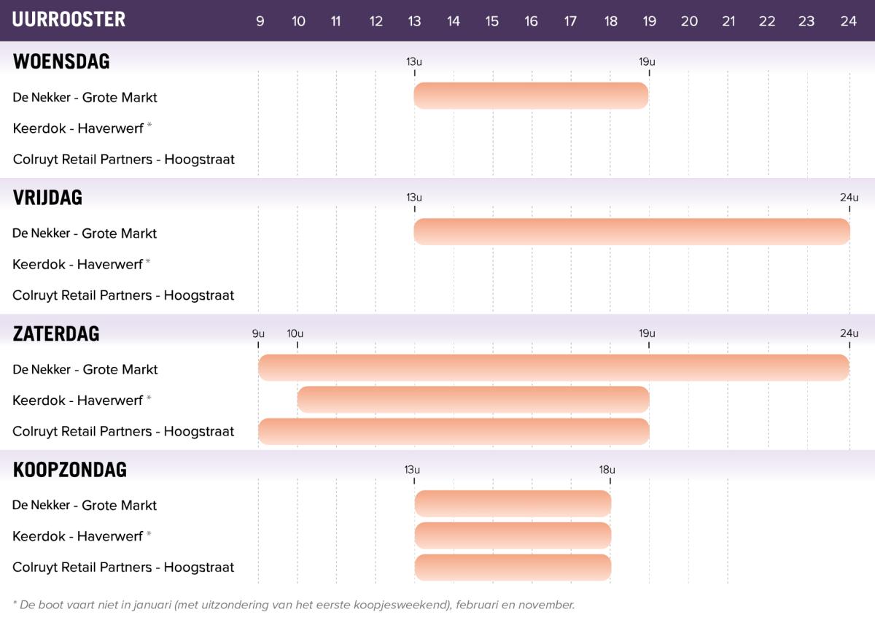Click Koopzondag's Keerdok - Haverwerf time bar
The width and height of the screenshot is (875, 623).
coord(513,535)
